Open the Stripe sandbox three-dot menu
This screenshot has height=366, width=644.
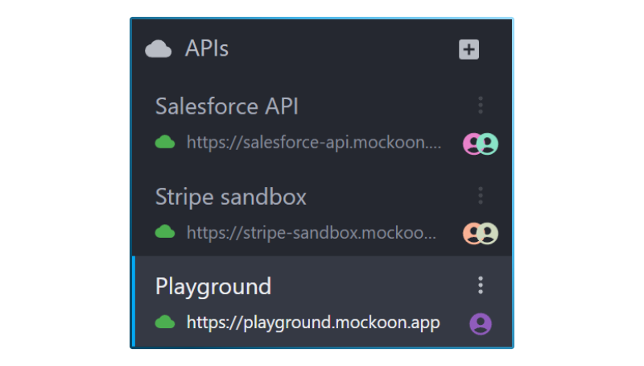pos(480,195)
